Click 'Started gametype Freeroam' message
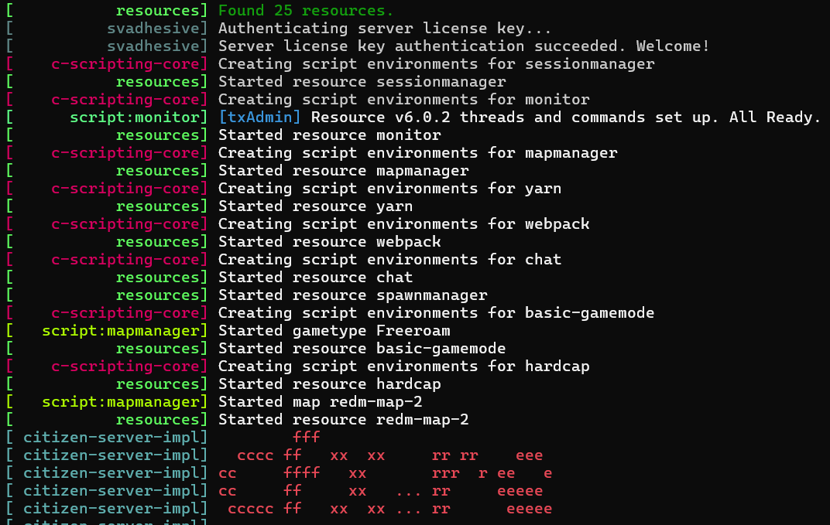 point(334,331)
